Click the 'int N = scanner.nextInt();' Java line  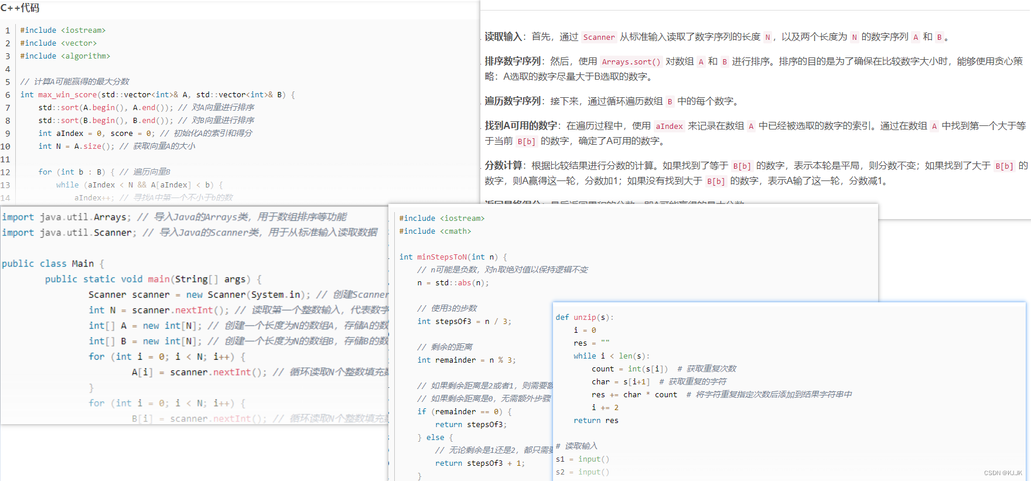[x=159, y=310]
